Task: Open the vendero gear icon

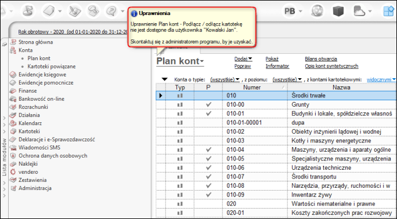Action: tap(13, 171)
